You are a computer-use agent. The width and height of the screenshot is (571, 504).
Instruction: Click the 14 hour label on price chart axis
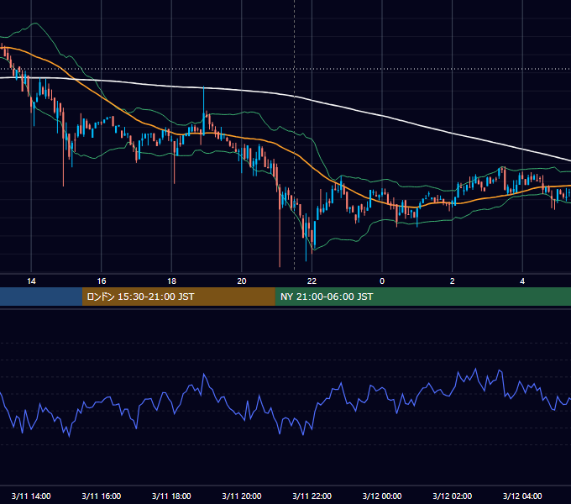(31, 281)
